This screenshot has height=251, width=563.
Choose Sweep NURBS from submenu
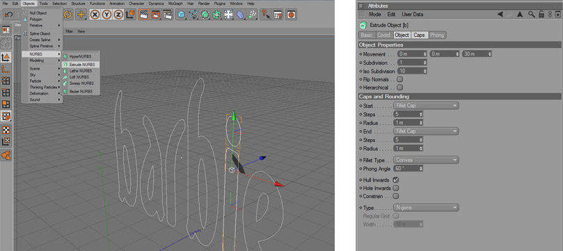click(81, 83)
